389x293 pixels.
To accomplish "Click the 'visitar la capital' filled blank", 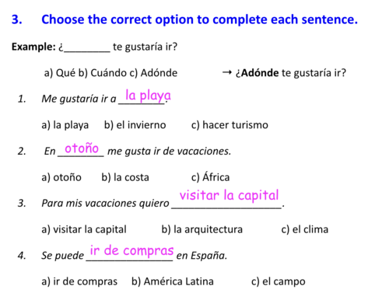I will tap(229, 195).
